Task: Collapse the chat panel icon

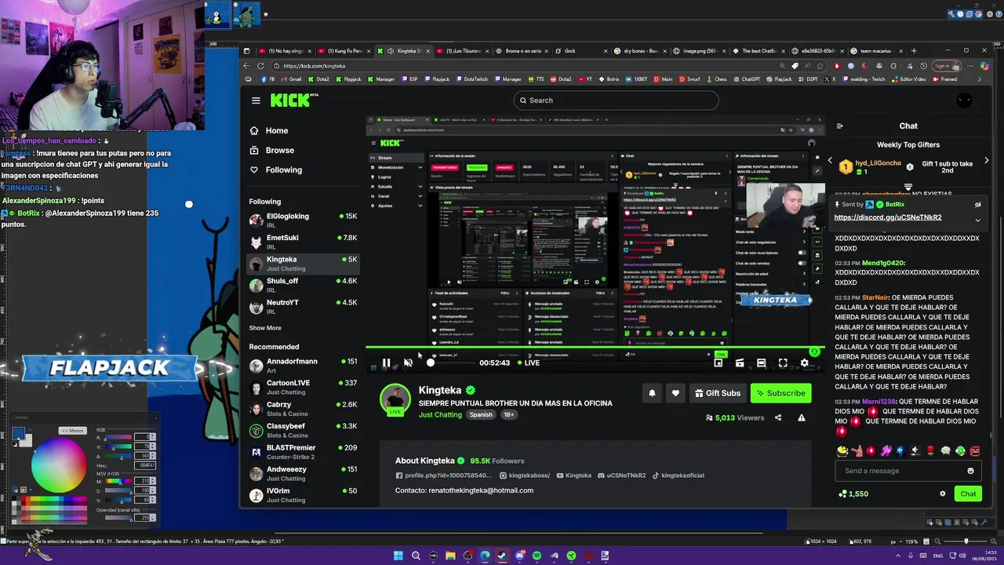Action: tap(839, 126)
